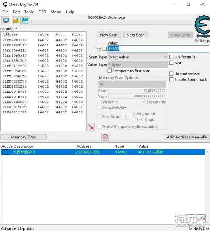Click the First column header
210x231 pixels.
pyautogui.click(x=78, y=34)
